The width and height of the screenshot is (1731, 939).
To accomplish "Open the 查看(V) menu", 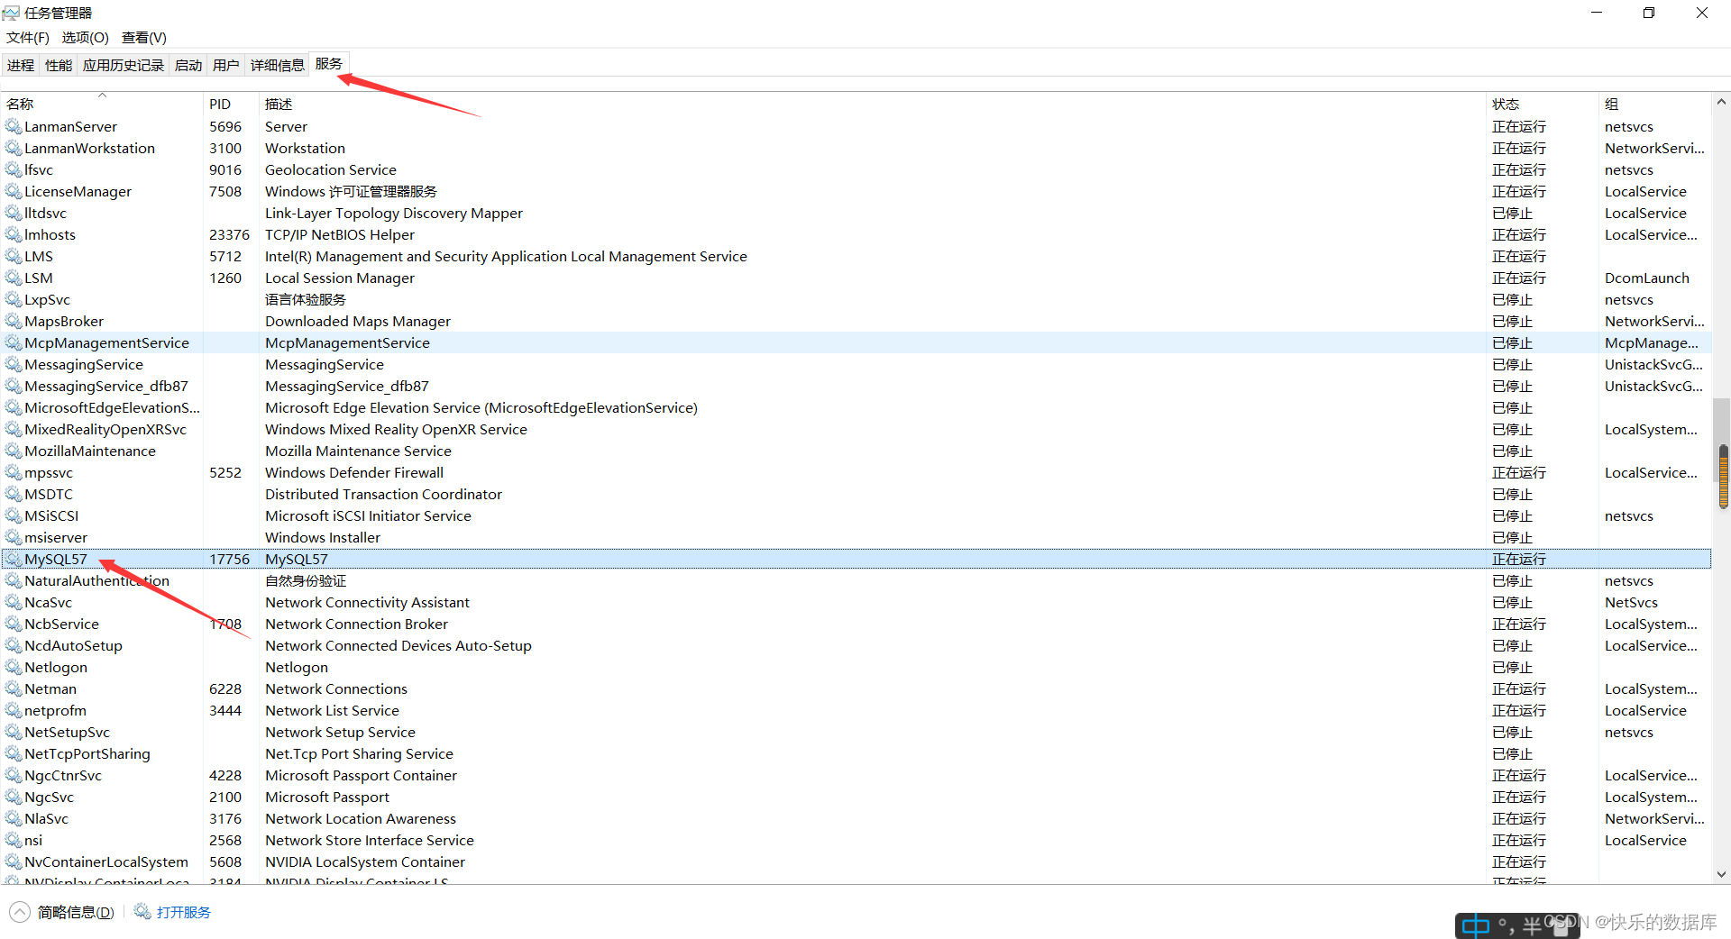I will pos(144,37).
